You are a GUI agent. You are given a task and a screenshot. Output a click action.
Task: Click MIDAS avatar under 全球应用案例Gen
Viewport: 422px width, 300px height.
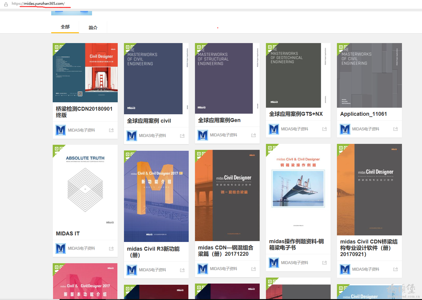point(203,135)
